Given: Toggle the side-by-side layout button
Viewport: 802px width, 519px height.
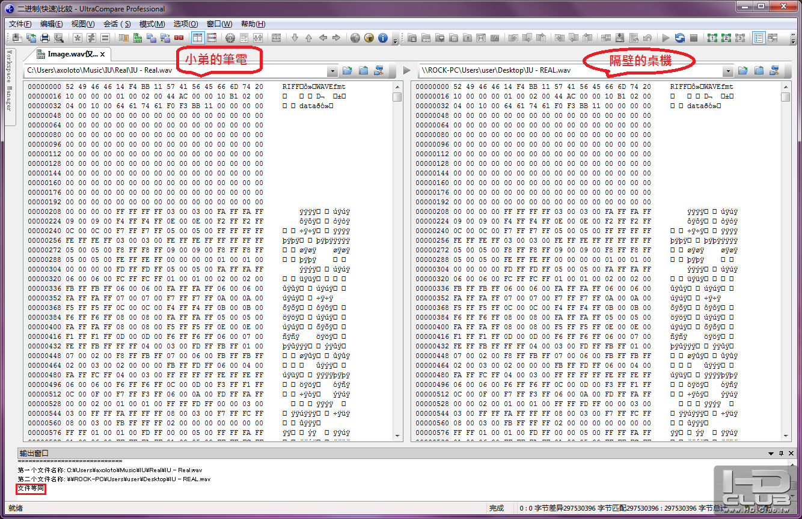Looking at the screenshot, I should pyautogui.click(x=197, y=38).
